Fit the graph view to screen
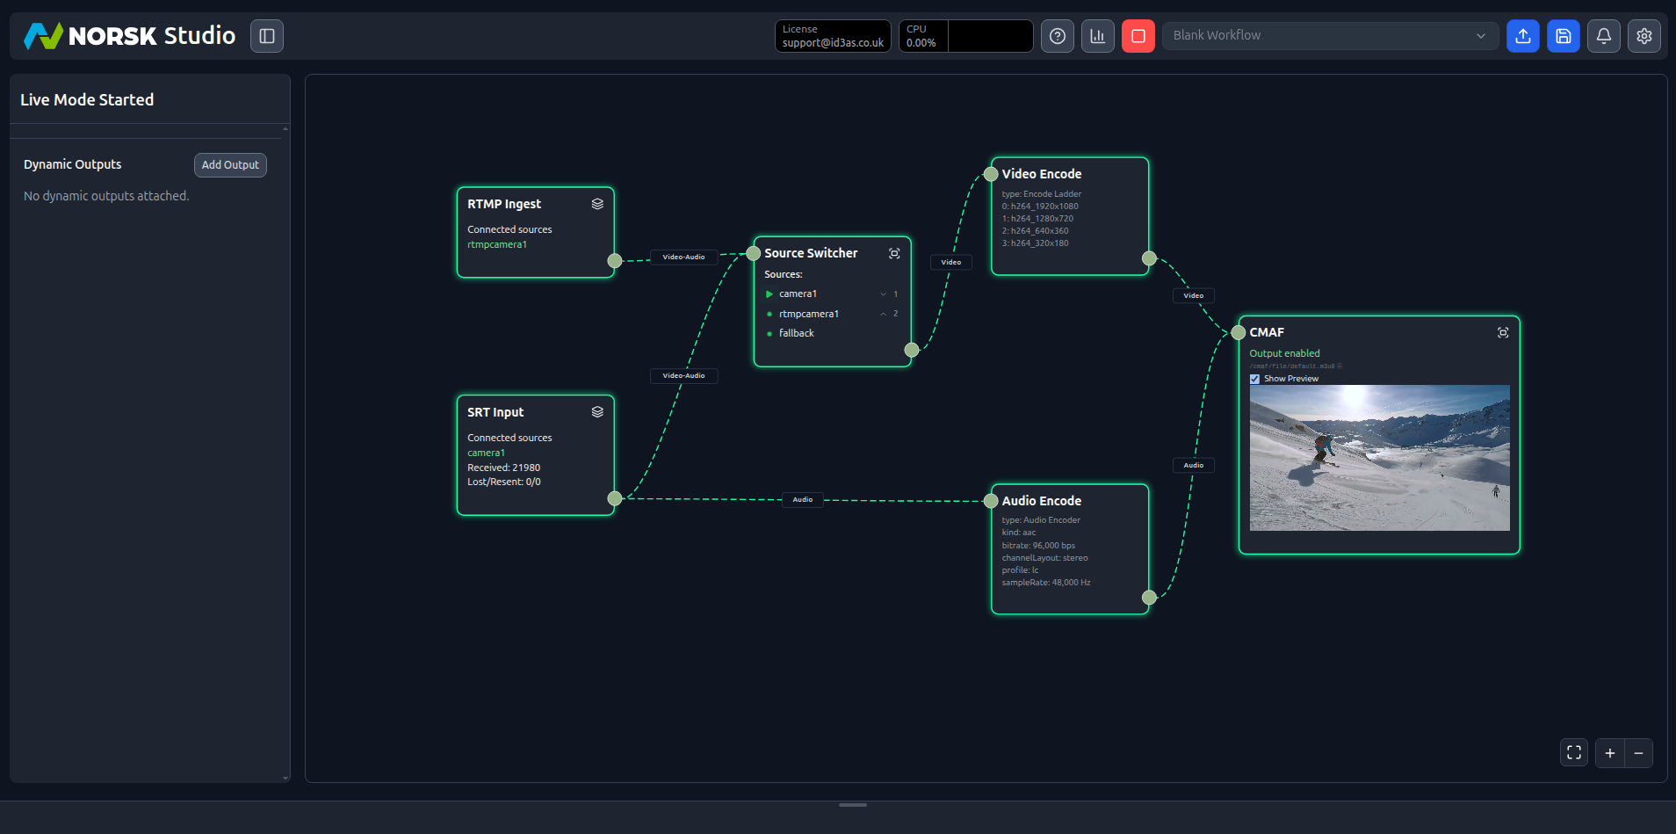1676x834 pixels. tap(1574, 753)
